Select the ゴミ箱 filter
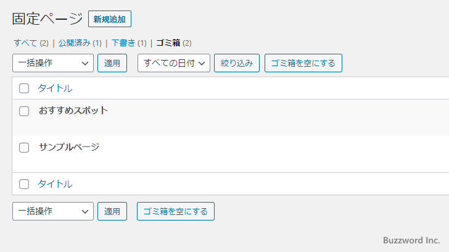This screenshot has width=449, height=252. coord(168,43)
